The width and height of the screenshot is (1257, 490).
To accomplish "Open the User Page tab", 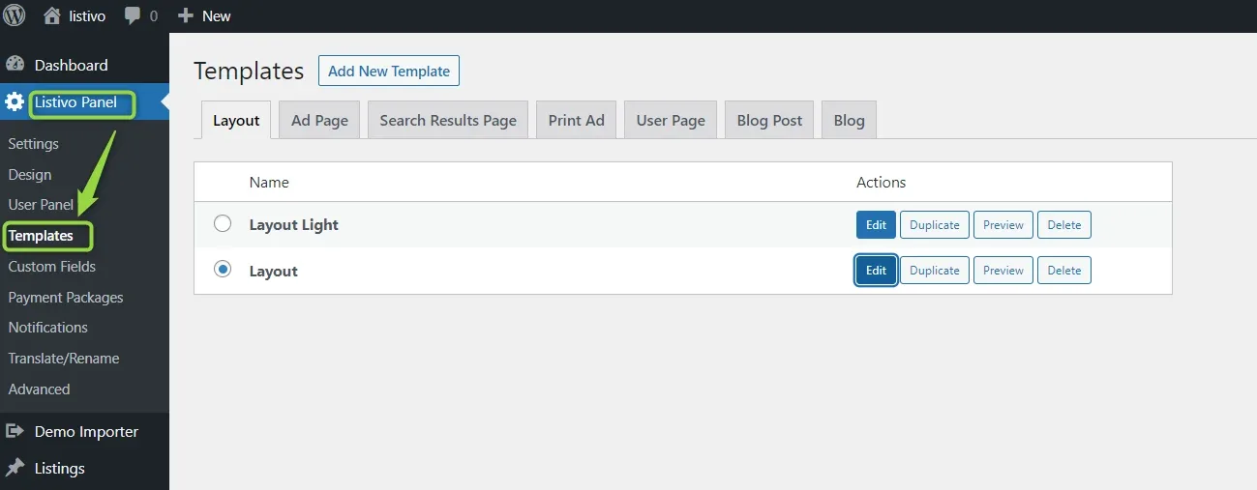I will pyautogui.click(x=671, y=120).
